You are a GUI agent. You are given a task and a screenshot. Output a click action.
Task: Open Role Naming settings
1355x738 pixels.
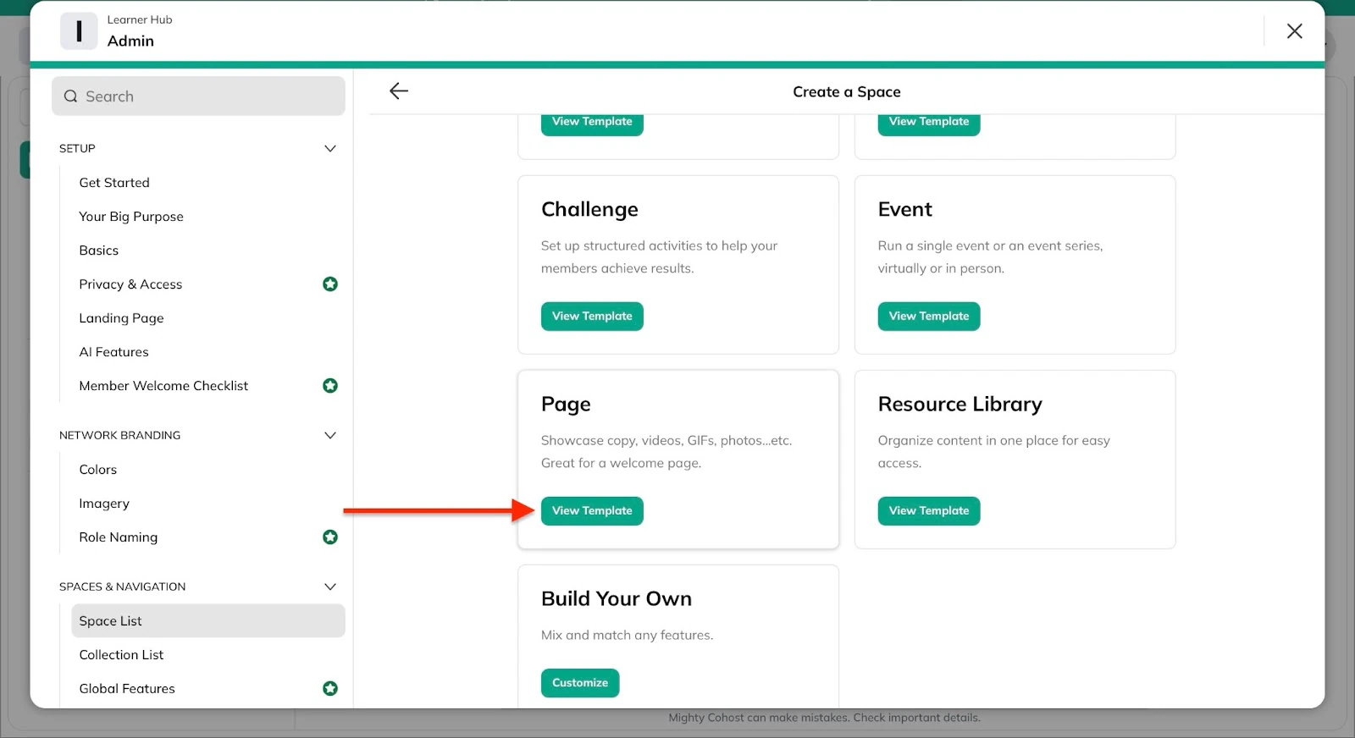119,537
